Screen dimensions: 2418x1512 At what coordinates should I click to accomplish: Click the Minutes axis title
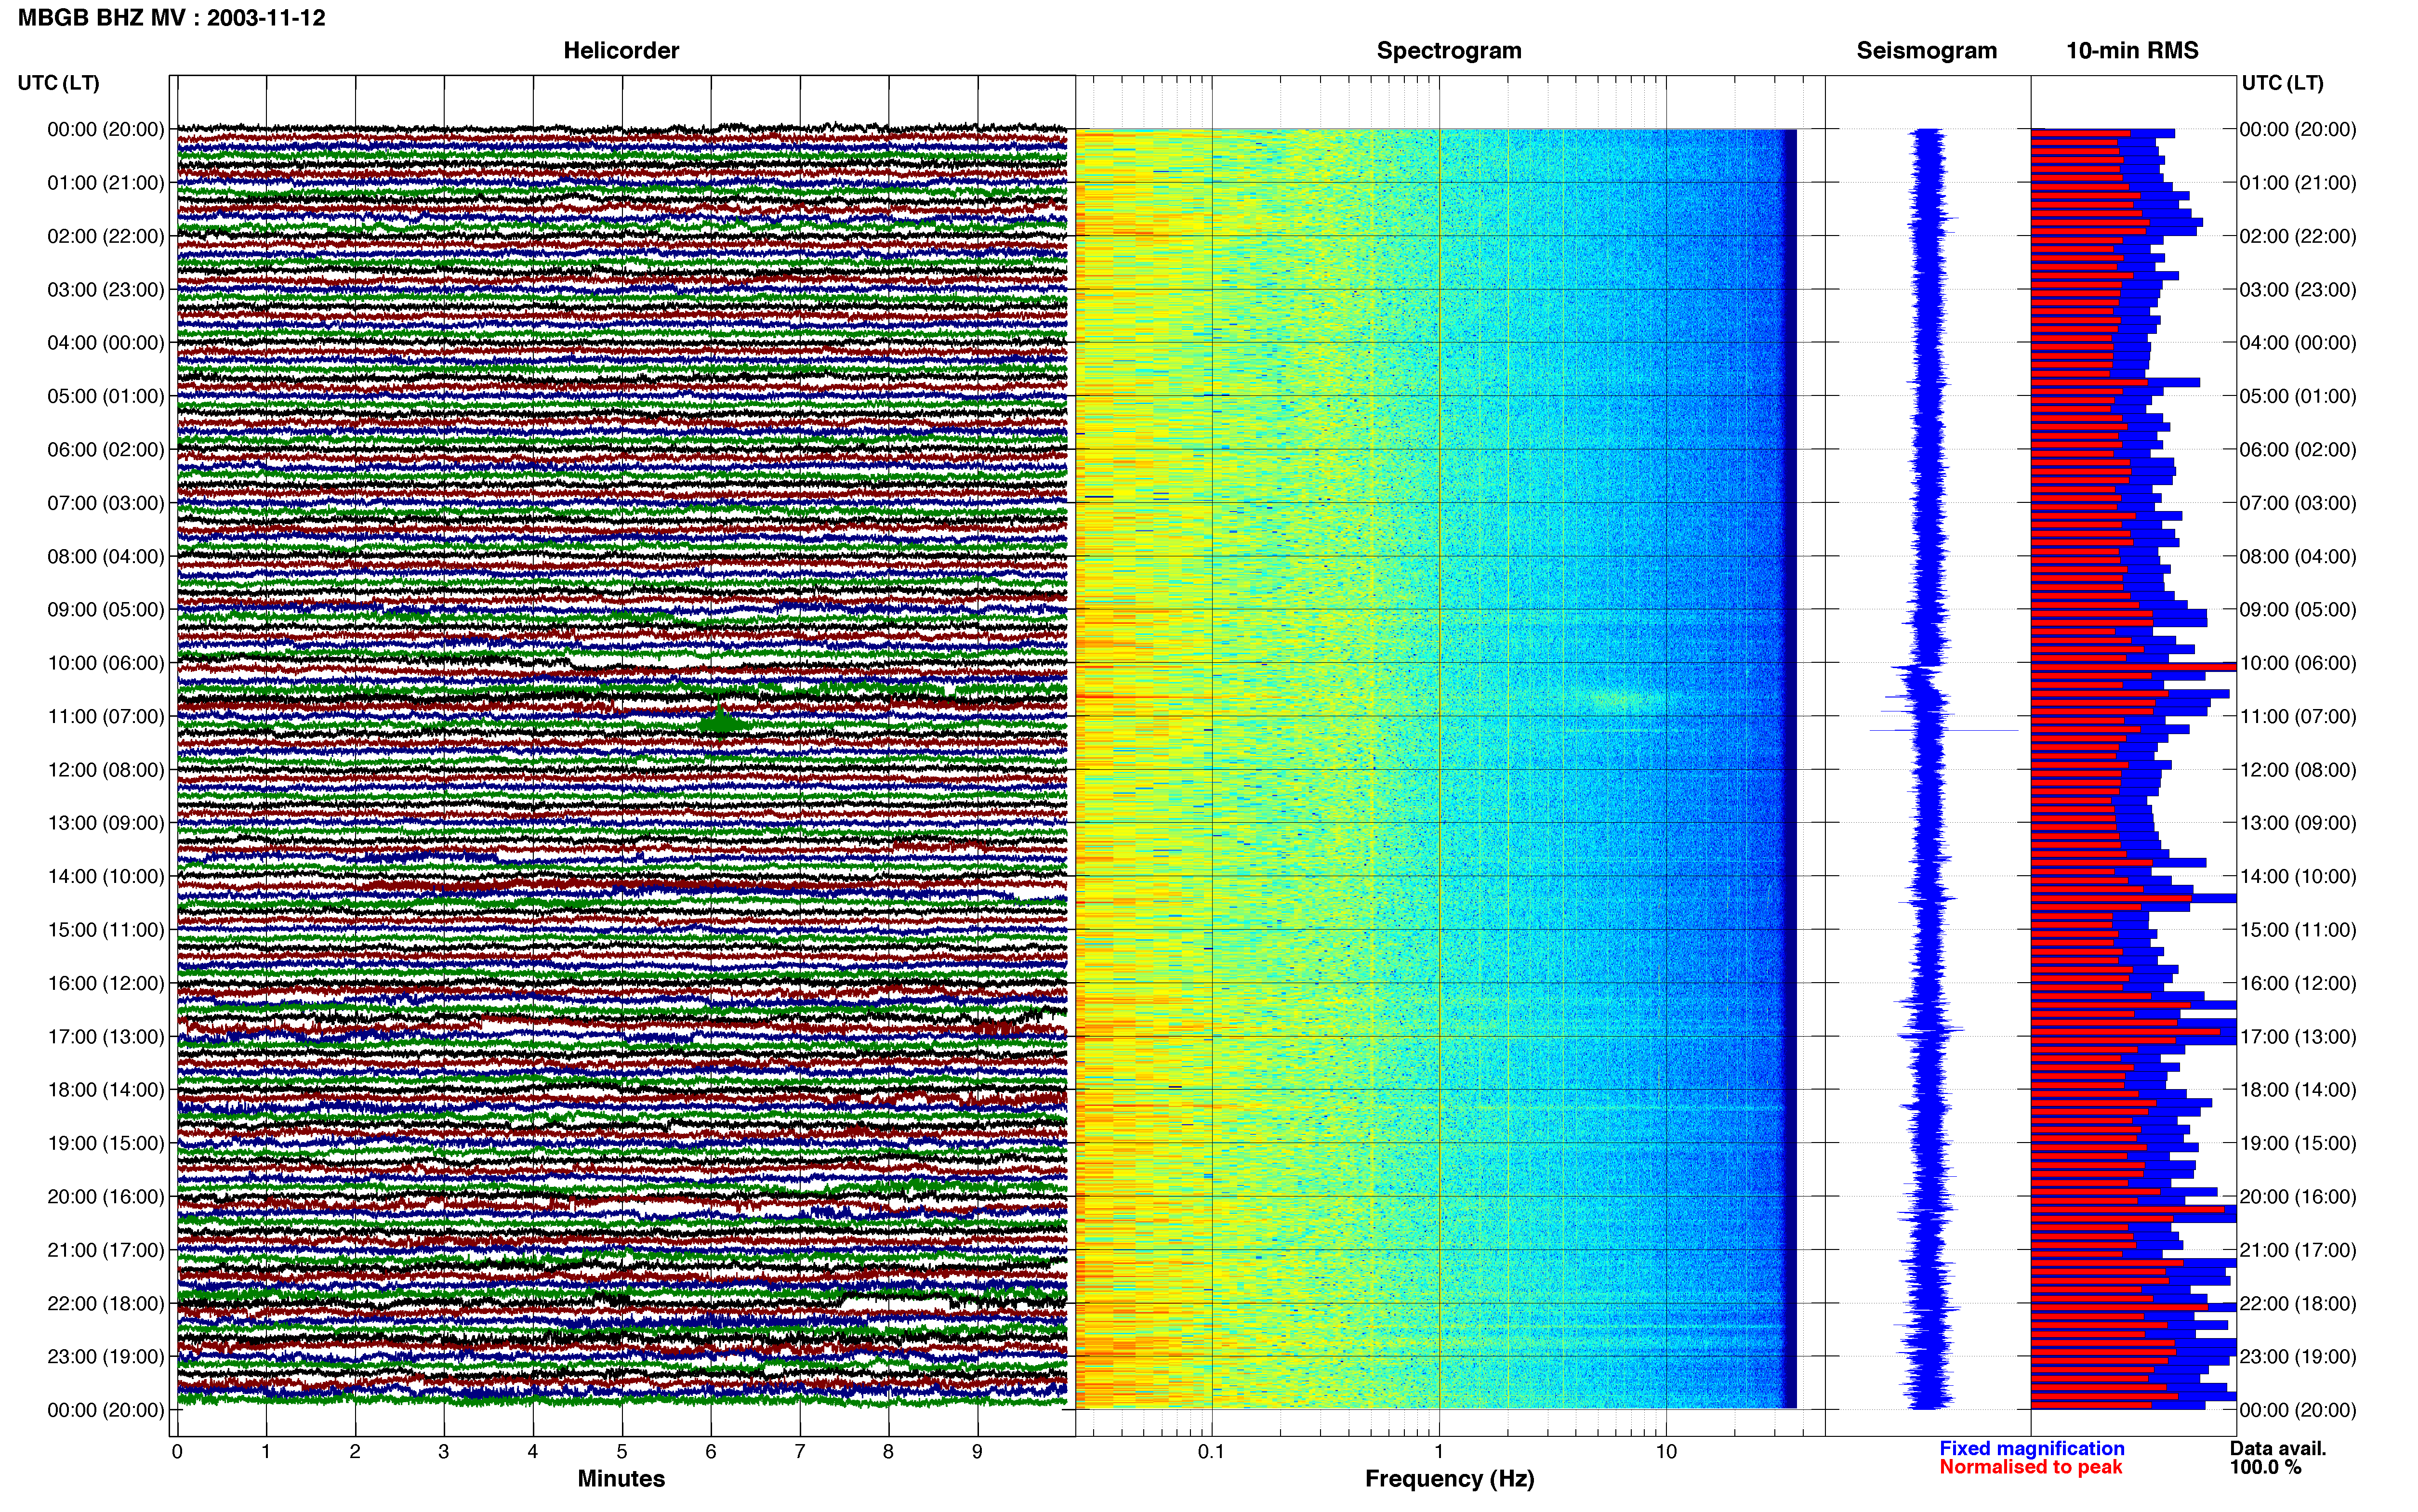click(x=621, y=1479)
